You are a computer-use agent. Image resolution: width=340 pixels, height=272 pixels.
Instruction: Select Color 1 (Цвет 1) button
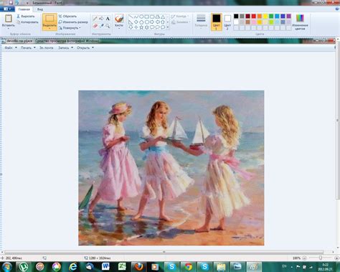pyautogui.click(x=217, y=22)
